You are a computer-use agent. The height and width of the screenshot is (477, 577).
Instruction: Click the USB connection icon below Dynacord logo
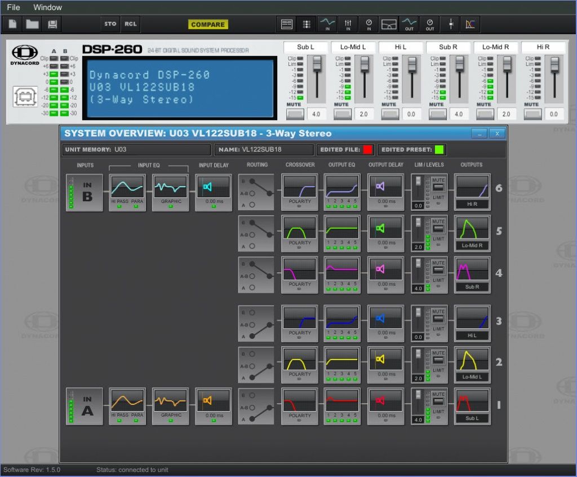25,97
